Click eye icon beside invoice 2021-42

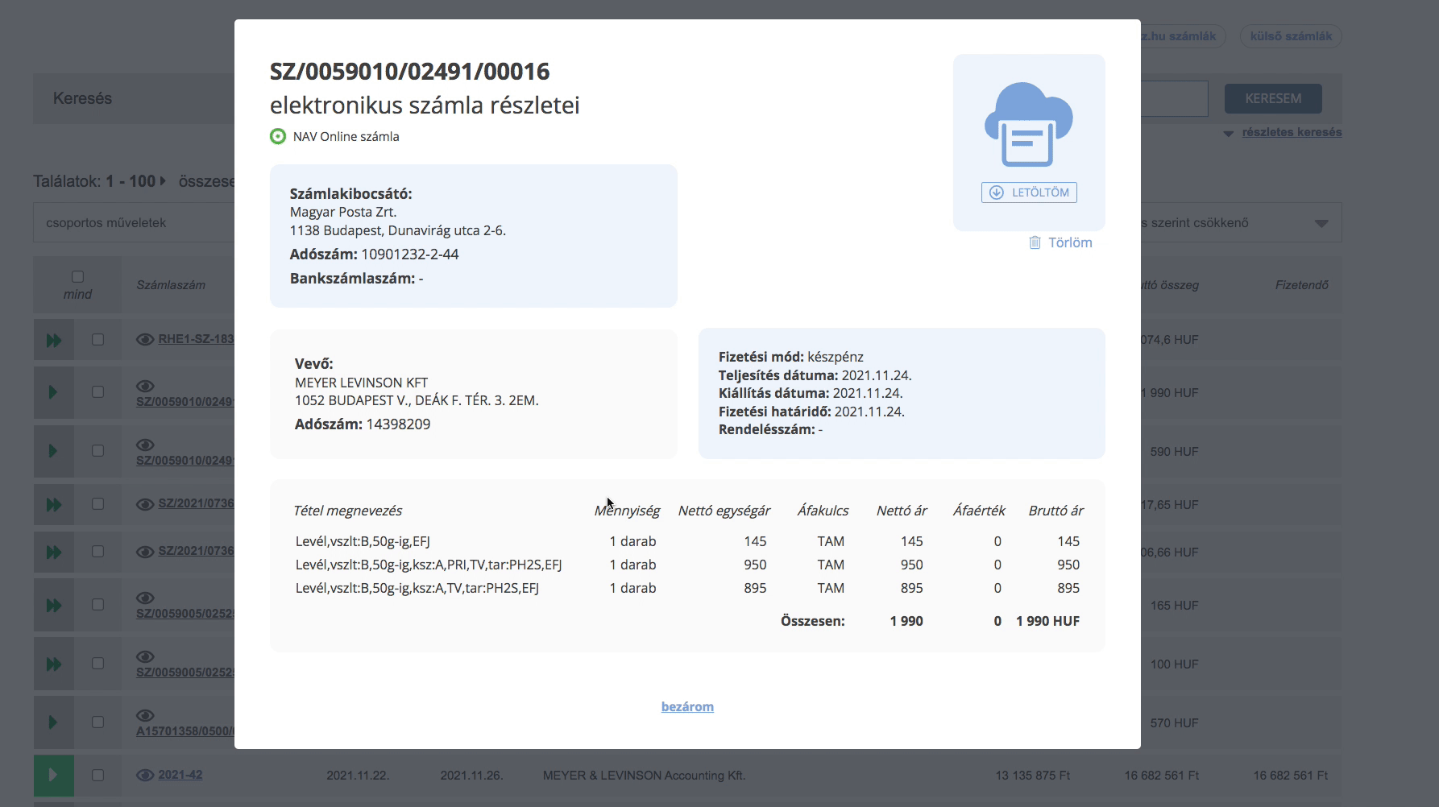pyautogui.click(x=145, y=775)
